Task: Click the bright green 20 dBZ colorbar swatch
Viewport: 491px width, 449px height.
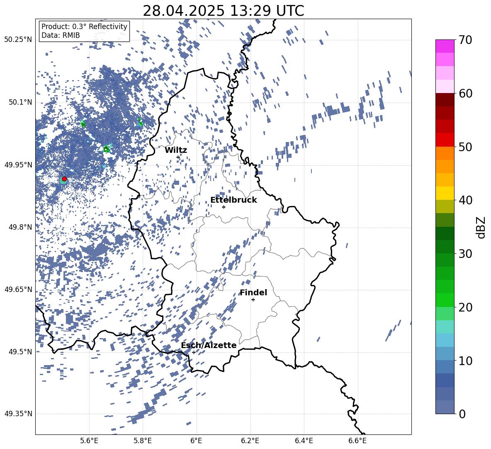Action: [445, 300]
